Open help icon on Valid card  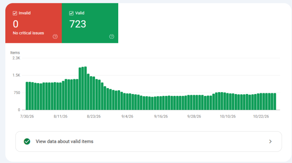point(111,36)
